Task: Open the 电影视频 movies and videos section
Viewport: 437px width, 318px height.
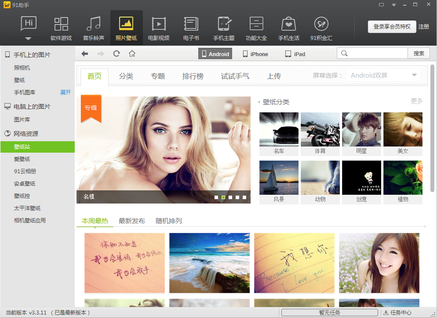Action: [x=159, y=29]
